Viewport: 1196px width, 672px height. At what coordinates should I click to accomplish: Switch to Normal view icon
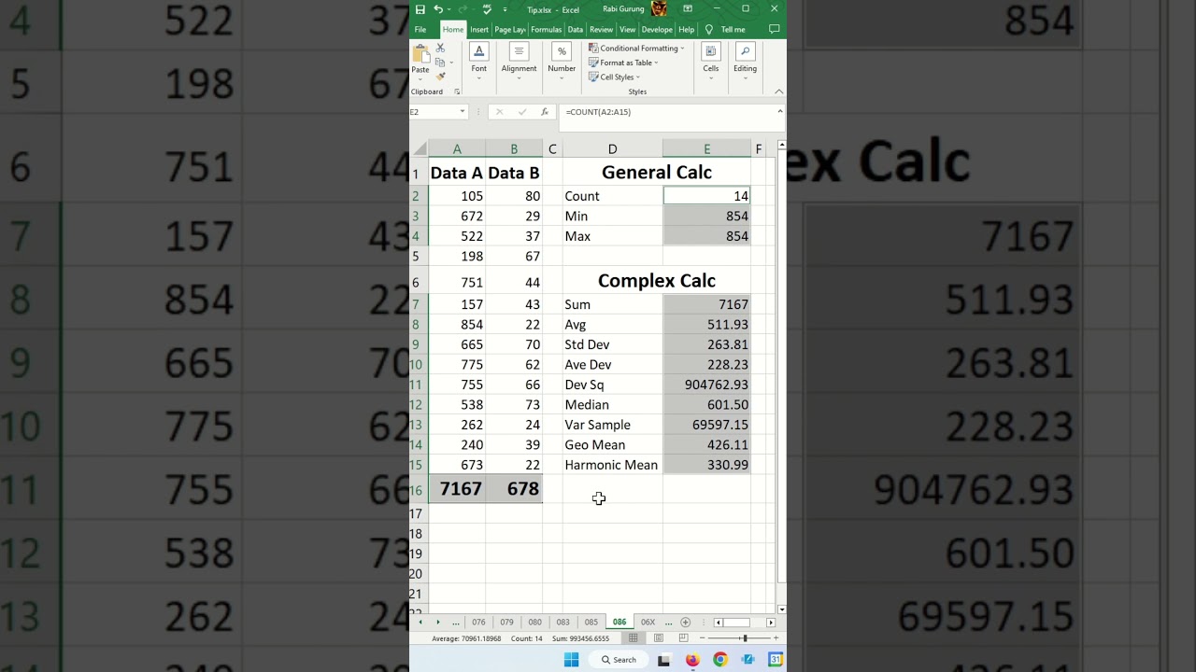pyautogui.click(x=634, y=638)
